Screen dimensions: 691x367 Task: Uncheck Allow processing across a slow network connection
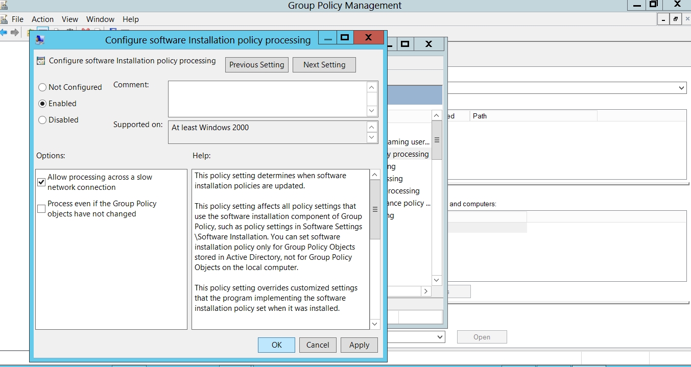[x=41, y=182]
